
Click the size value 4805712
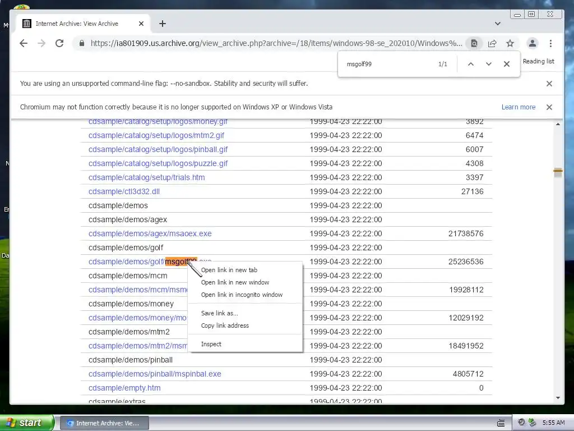[x=468, y=374]
